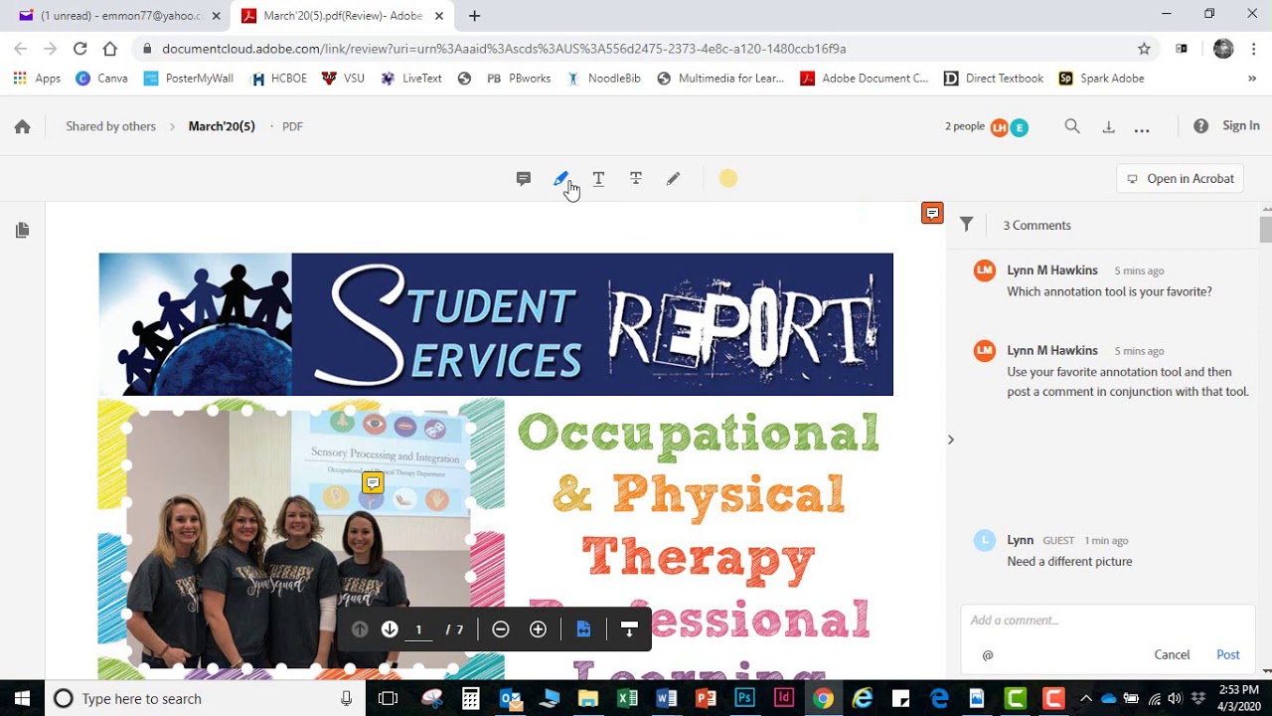Viewport: 1272px width, 716px height.
Task: Open the PBworks bookmark
Action: [519, 79]
